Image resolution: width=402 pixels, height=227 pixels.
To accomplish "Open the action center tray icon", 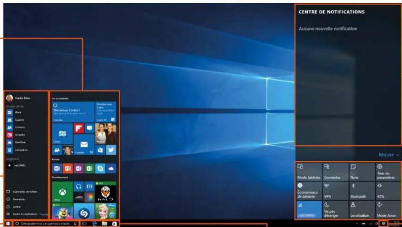I will (384, 223).
